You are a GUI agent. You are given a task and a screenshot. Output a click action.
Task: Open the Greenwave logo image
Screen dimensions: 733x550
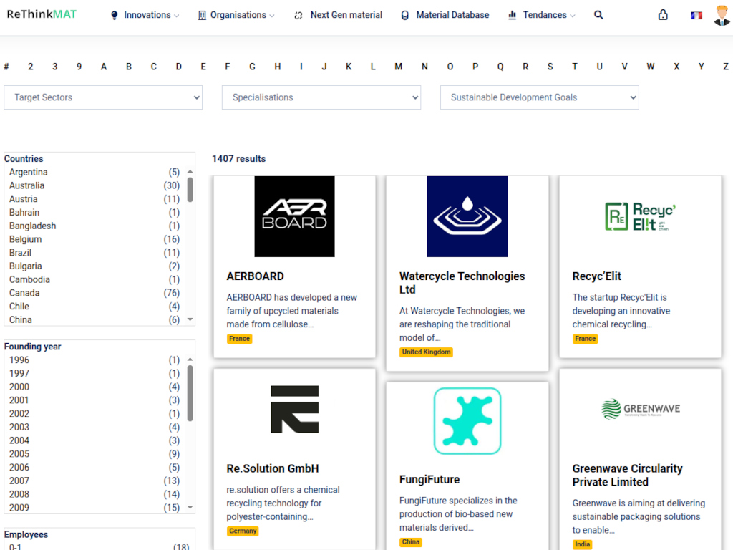[x=640, y=409]
